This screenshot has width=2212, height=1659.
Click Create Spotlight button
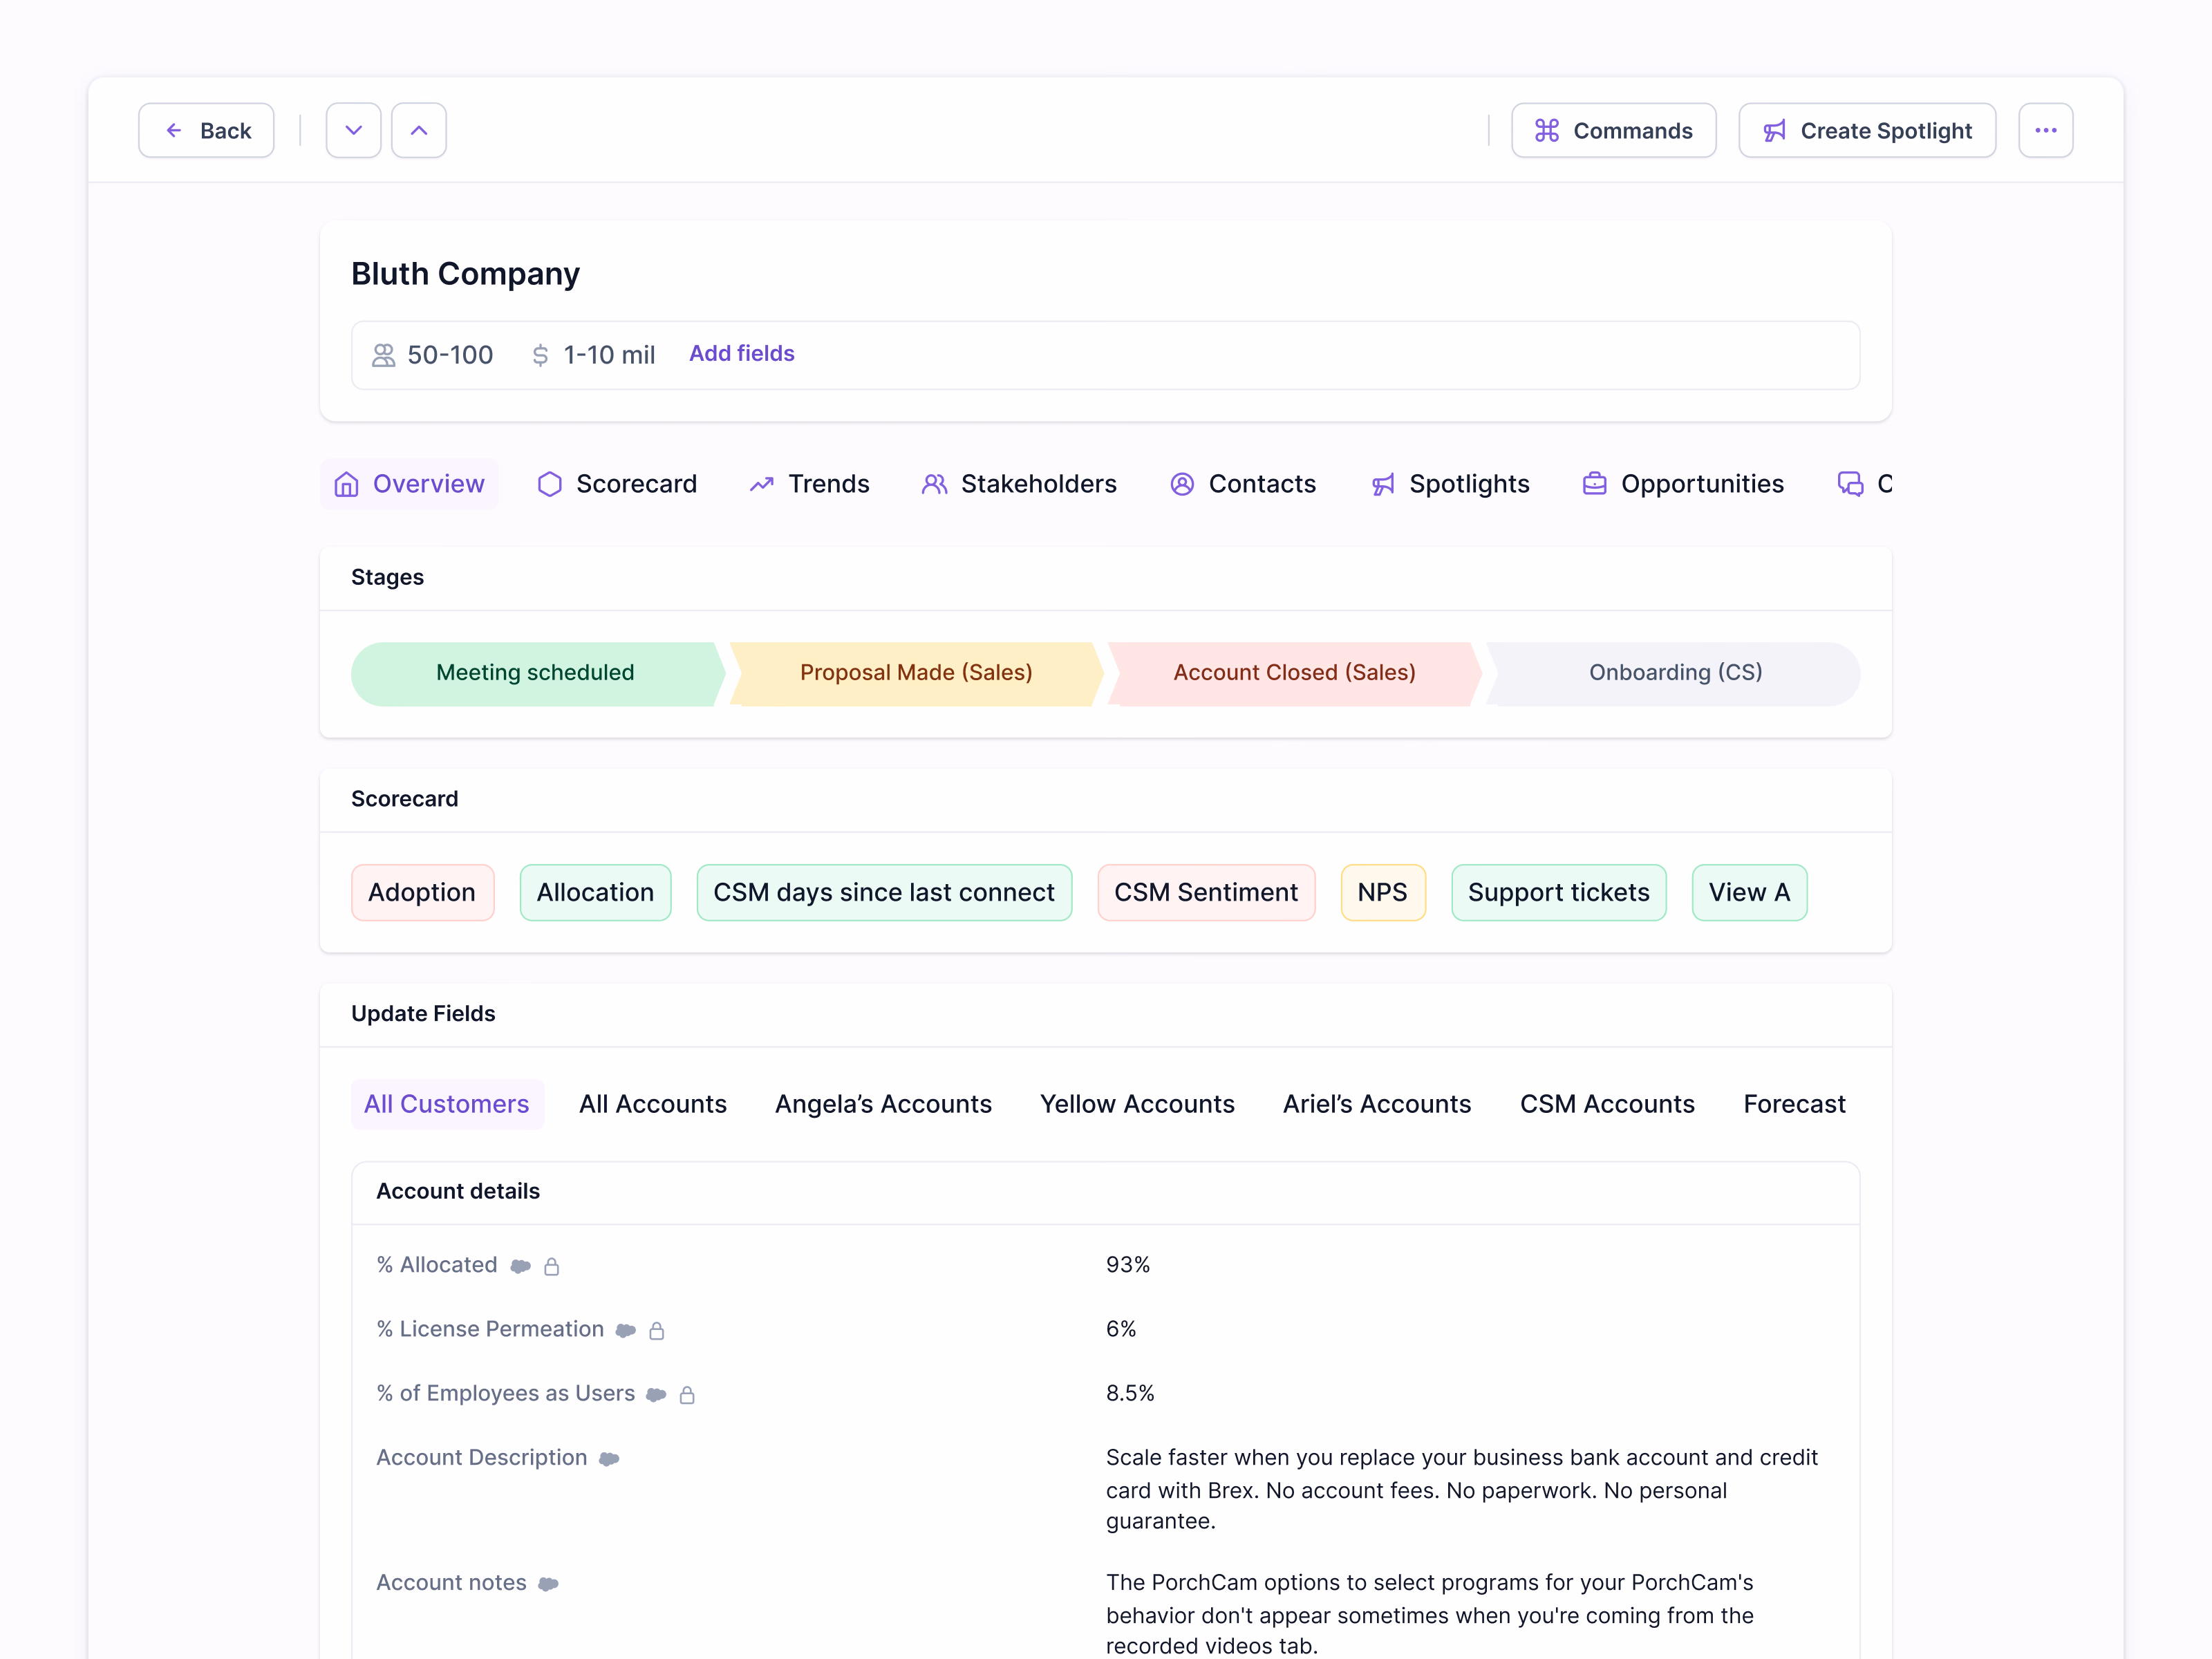pyautogui.click(x=1867, y=130)
